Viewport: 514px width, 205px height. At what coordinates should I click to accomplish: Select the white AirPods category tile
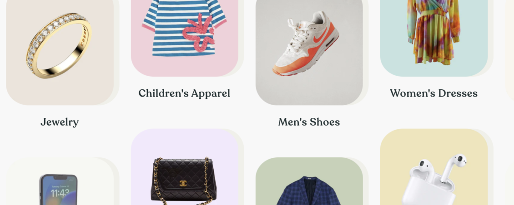[x=433, y=167]
